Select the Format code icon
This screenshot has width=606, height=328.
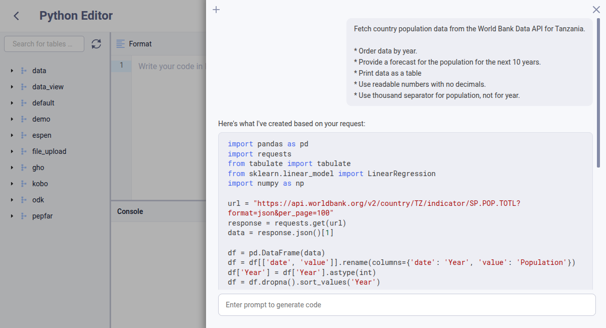pyautogui.click(x=121, y=44)
